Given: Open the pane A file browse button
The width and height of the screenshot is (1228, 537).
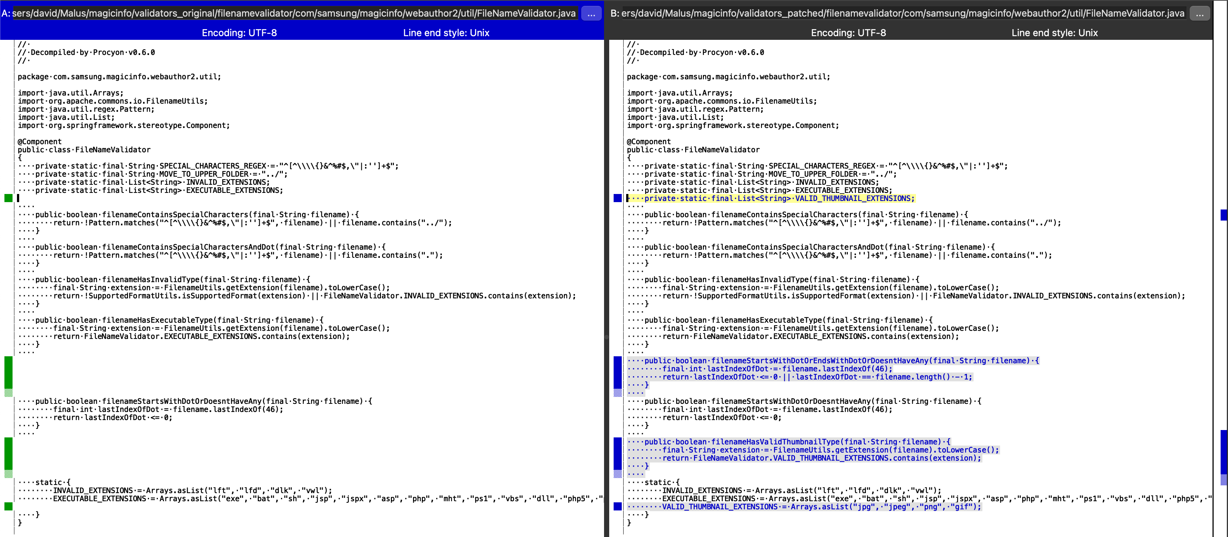Looking at the screenshot, I should coord(591,13).
